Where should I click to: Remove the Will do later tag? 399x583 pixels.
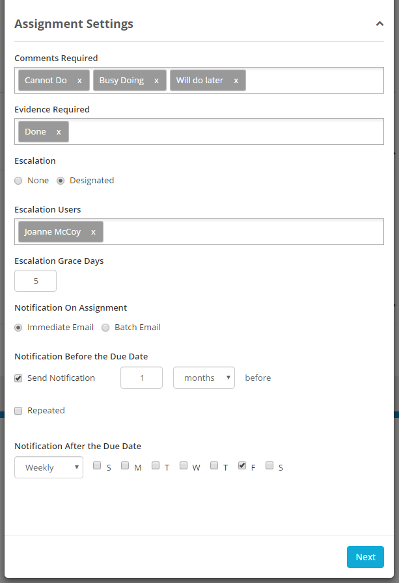(x=236, y=81)
